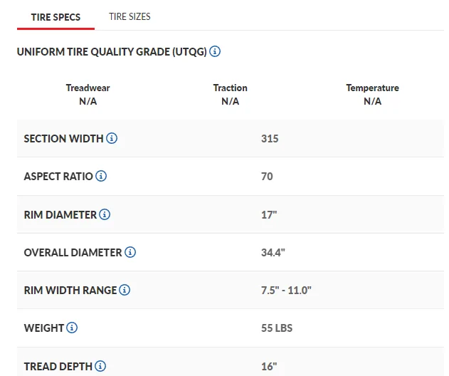Click the rim width range value 7.5" - 11.0"
Viewport: 449px width, 376px height.
click(x=286, y=291)
